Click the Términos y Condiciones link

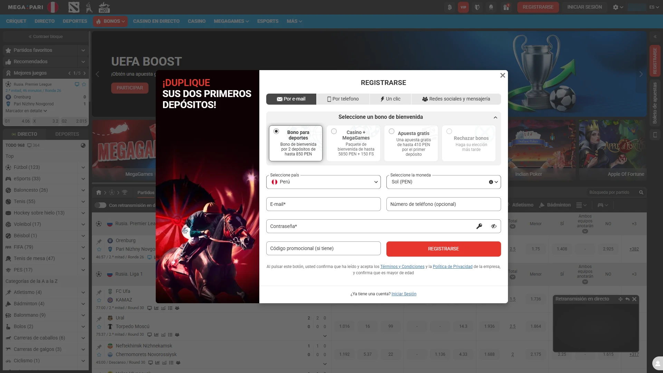point(402,266)
